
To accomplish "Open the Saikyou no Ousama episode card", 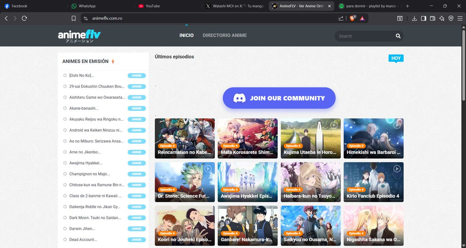I will click(311, 225).
